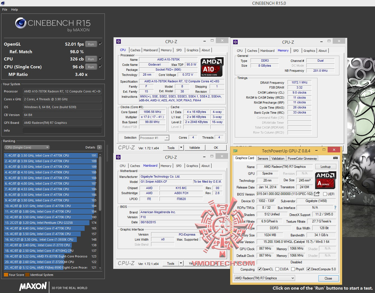Click the title-bar icon of the CPU-Z window showing the CPU tab
Screen dimensions: 375x293
pyautogui.click(x=119, y=41)
